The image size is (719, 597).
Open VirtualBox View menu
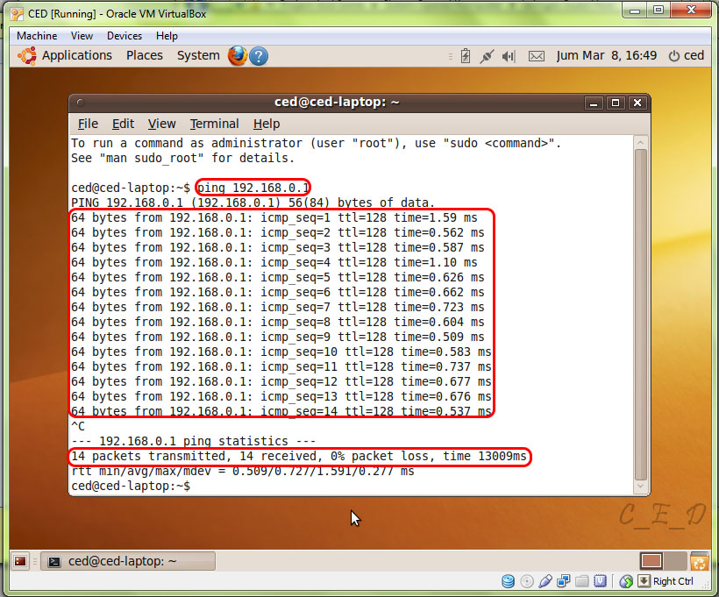click(x=82, y=36)
